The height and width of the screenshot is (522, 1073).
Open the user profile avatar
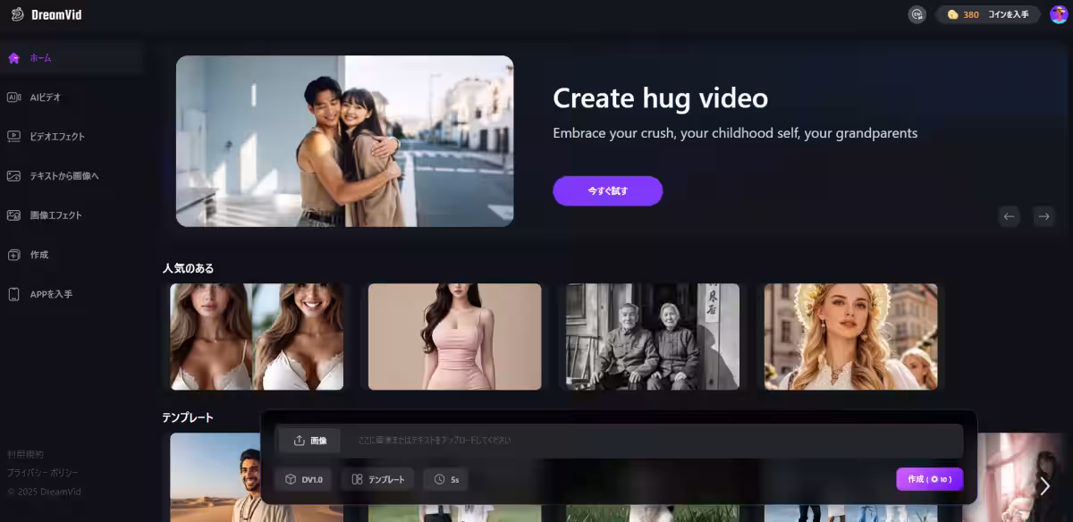click(x=1058, y=14)
